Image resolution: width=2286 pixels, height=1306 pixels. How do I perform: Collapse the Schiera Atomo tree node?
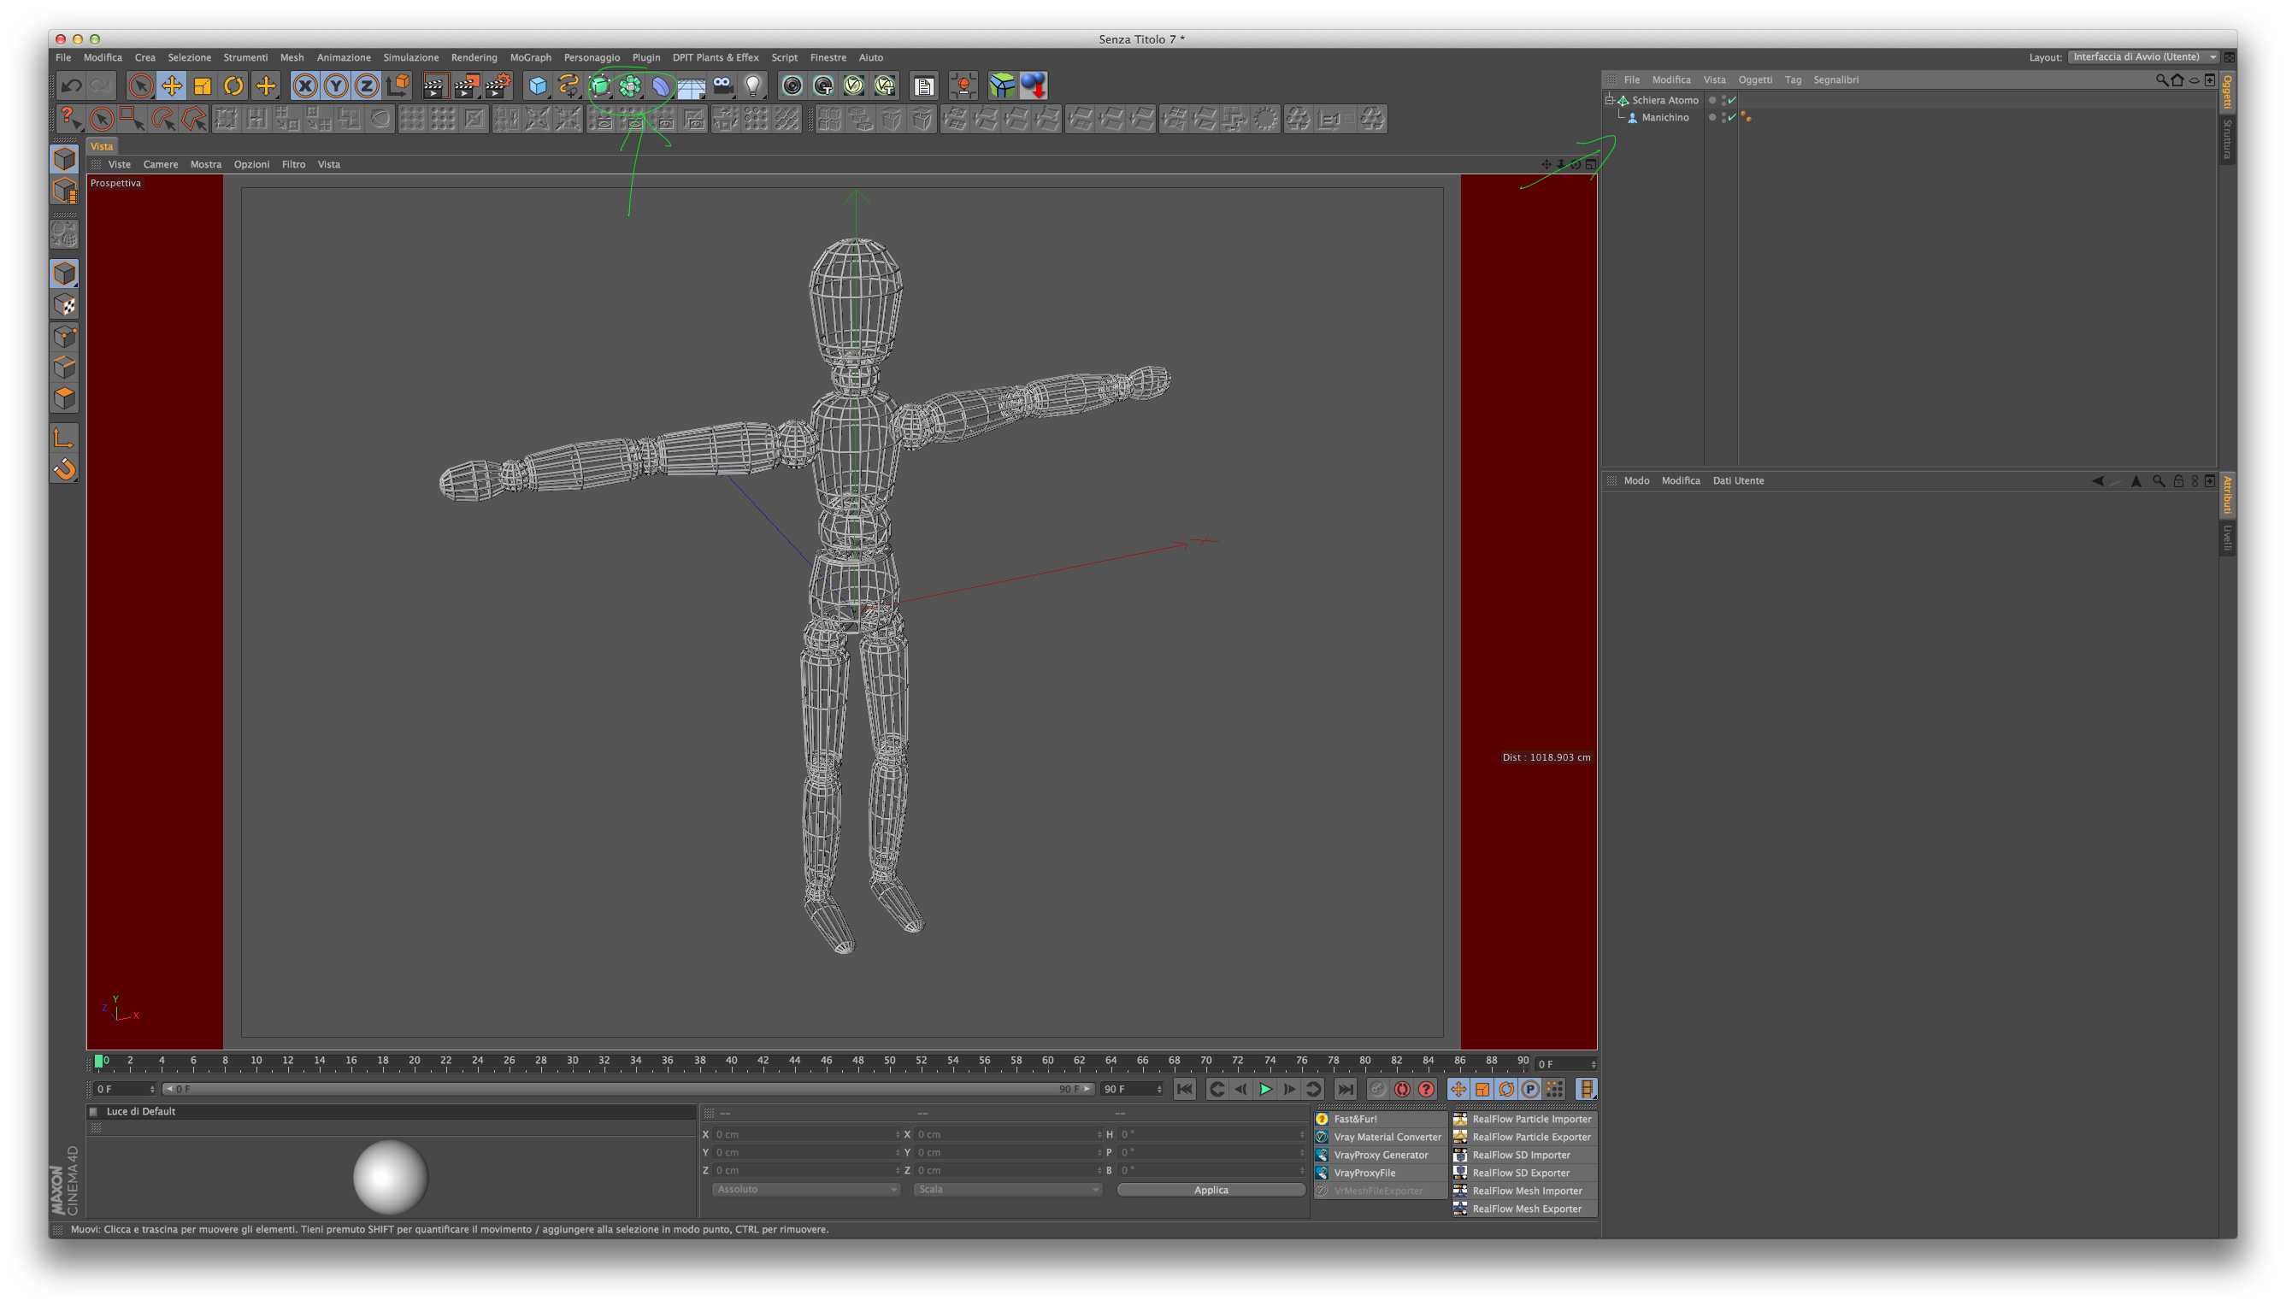[x=1610, y=101]
